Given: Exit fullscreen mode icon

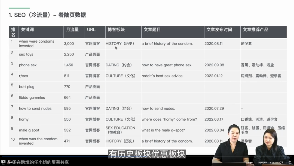Looking at the screenshot, I should click(x=290, y=162).
